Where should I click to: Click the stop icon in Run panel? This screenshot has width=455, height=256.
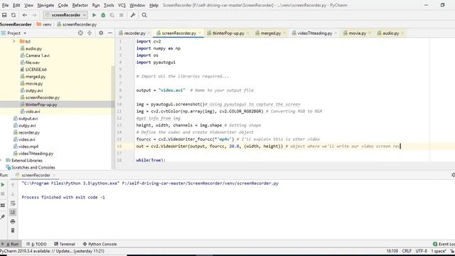pyautogui.click(x=3, y=194)
